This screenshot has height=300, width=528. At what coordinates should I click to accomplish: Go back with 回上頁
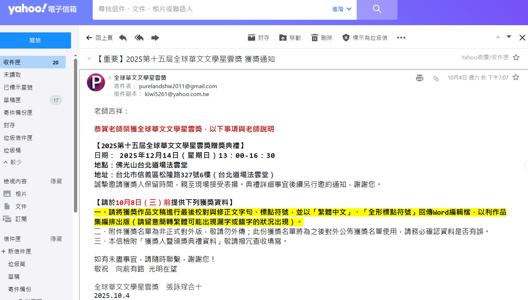point(100,38)
